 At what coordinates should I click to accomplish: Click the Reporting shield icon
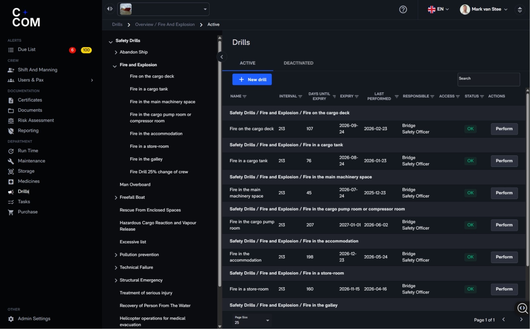pyautogui.click(x=11, y=131)
